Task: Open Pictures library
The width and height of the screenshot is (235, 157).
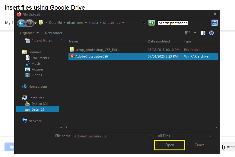Action: [34, 69]
